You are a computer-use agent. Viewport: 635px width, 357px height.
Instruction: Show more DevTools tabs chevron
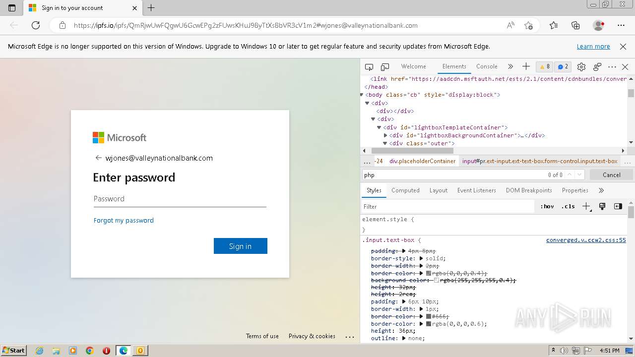point(510,66)
